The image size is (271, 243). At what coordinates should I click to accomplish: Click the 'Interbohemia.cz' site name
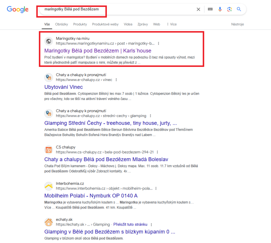[x=70, y=183]
